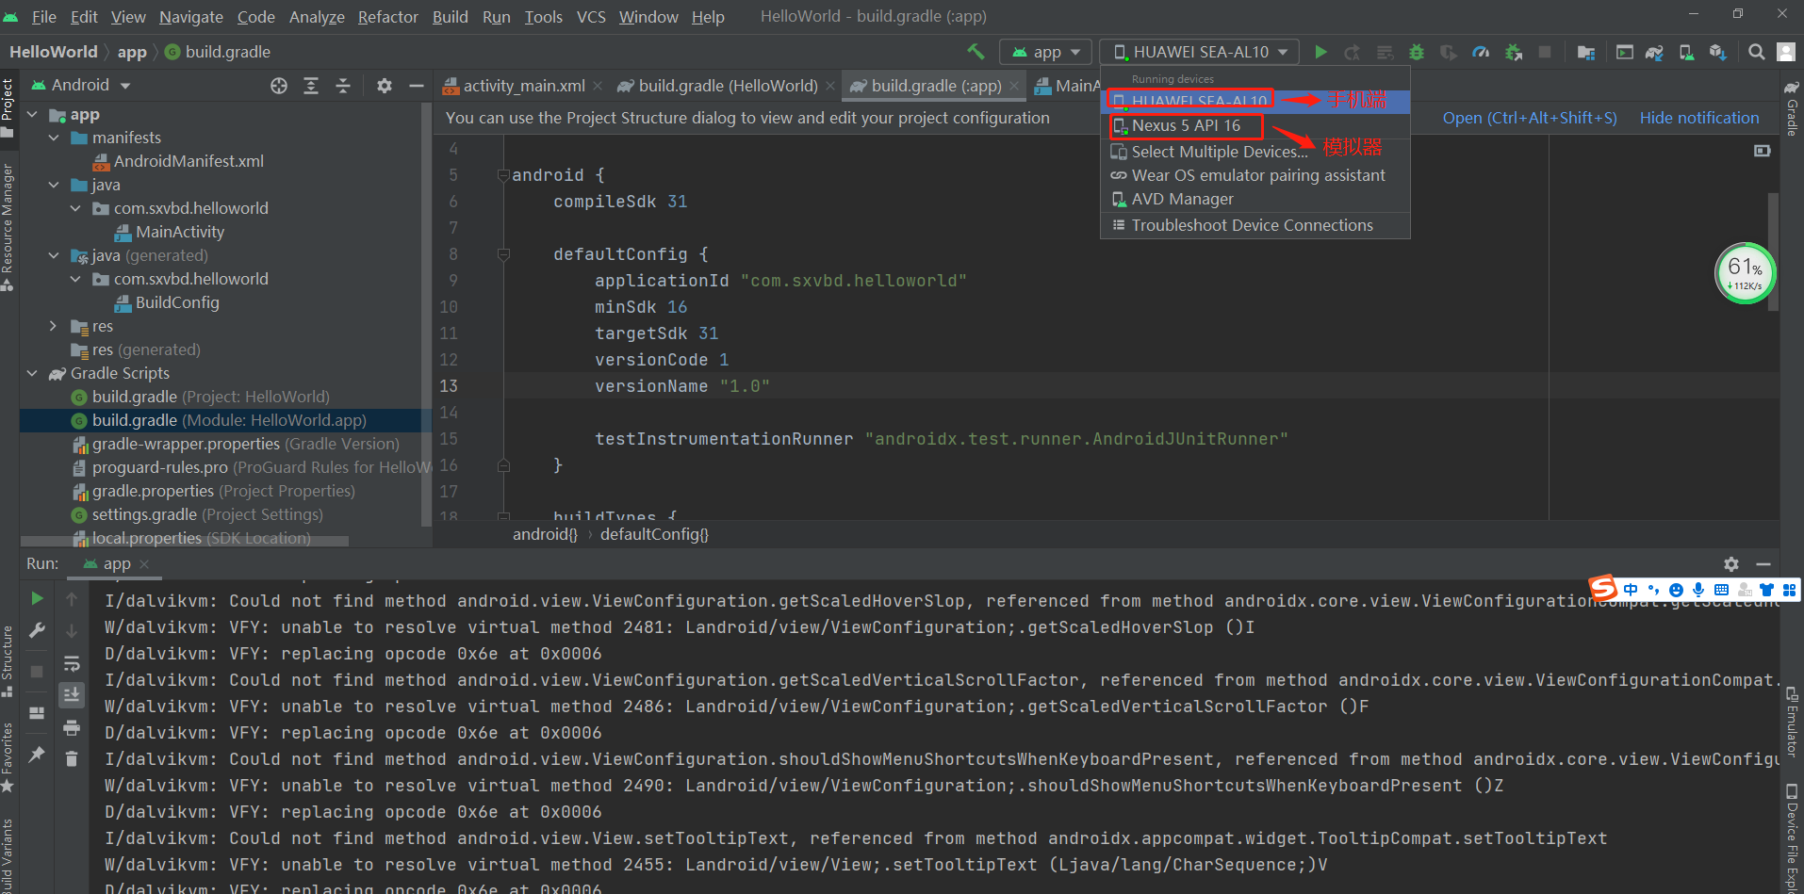Click the Debug app bug icon
Screen dimensions: 1804x894
pos(1416,52)
